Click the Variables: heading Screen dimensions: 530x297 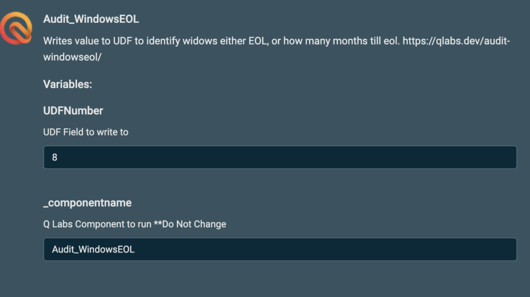click(68, 84)
